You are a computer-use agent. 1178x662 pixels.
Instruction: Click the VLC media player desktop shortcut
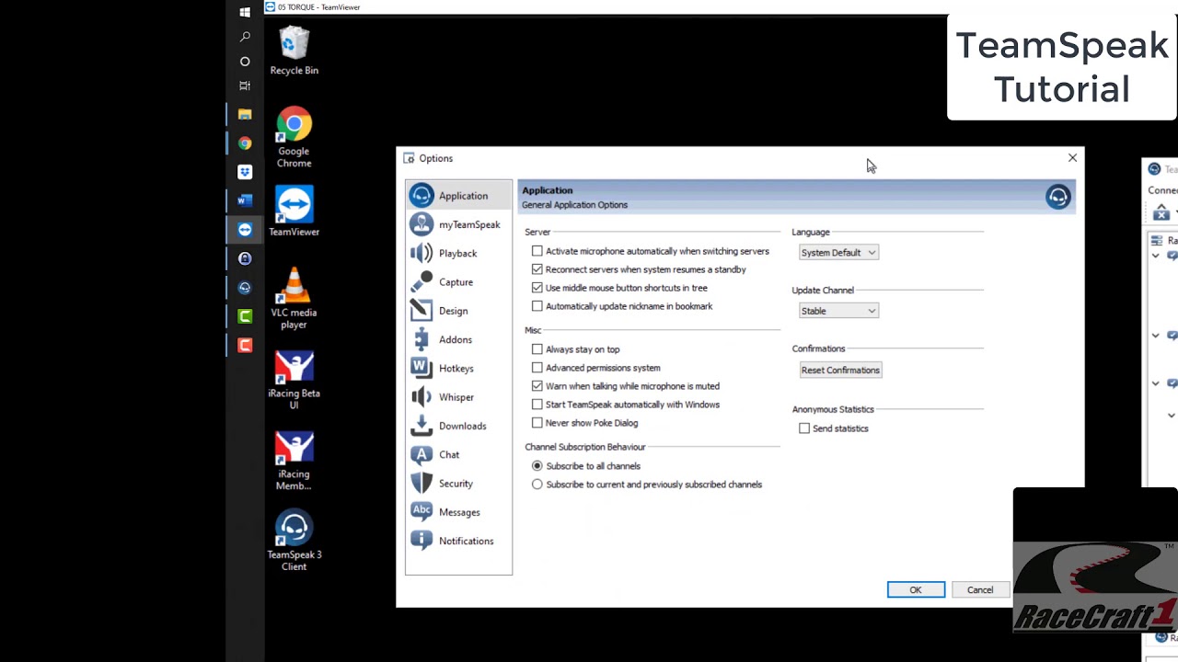point(294,298)
